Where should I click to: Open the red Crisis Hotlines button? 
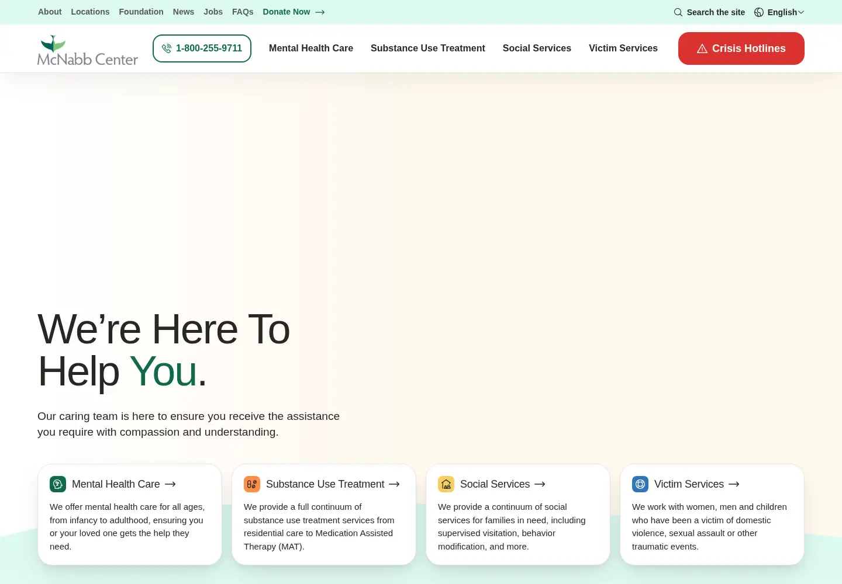(x=741, y=48)
